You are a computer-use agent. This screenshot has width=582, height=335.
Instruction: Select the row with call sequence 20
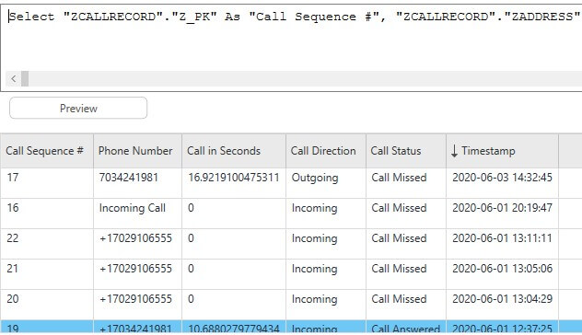[291, 305]
